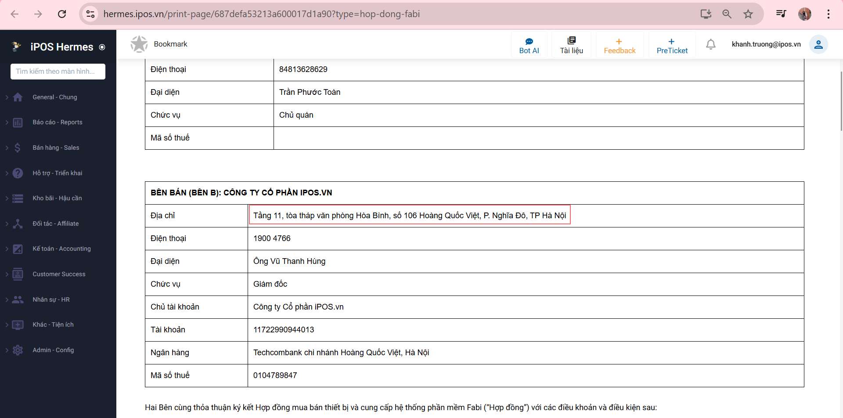Screen dimensions: 843x418
Task: Select account number 11722990944013
Action: 284,330
